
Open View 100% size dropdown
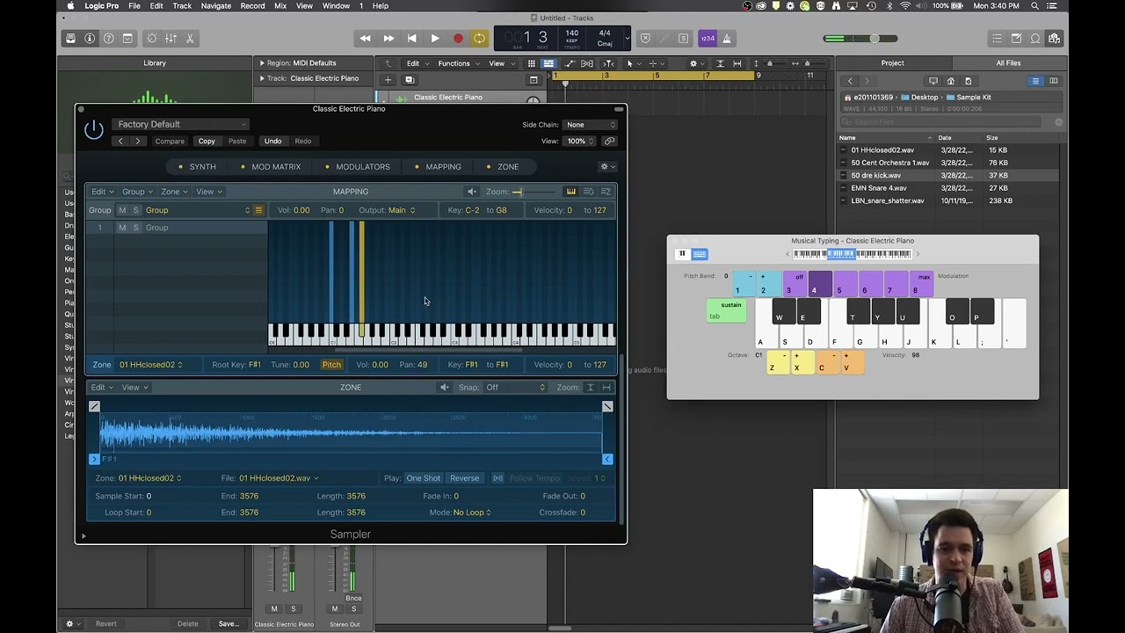click(581, 141)
